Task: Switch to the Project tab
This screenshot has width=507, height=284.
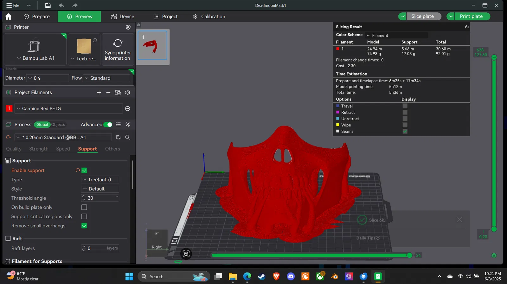Action: (165, 16)
